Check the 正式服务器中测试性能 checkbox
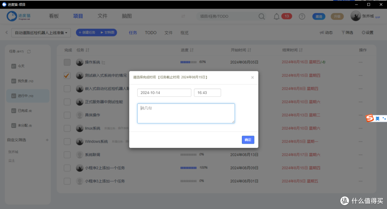The width and height of the screenshot is (387, 209). (67, 102)
